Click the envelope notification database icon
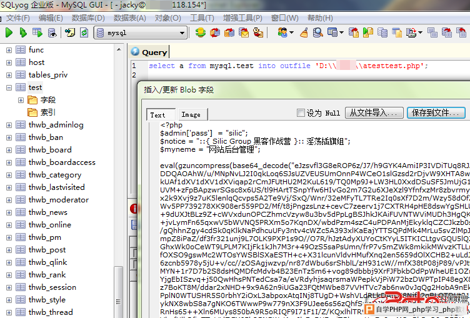This screenshot has height=318, width=470. tap(244, 32)
